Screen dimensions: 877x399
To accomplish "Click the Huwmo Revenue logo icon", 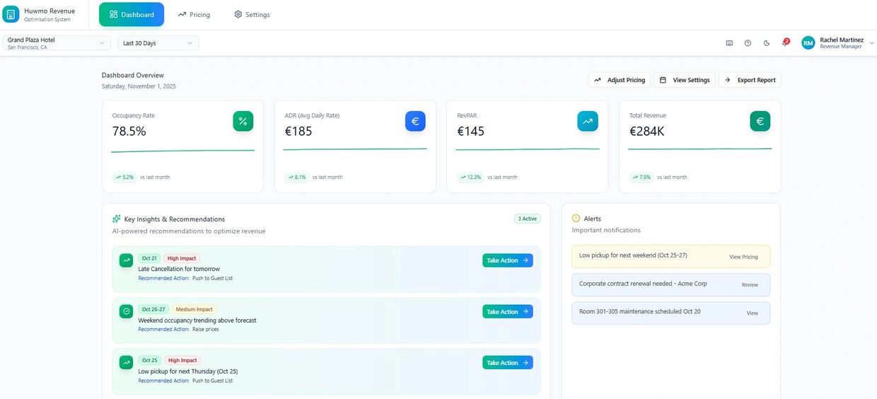I will [11, 15].
